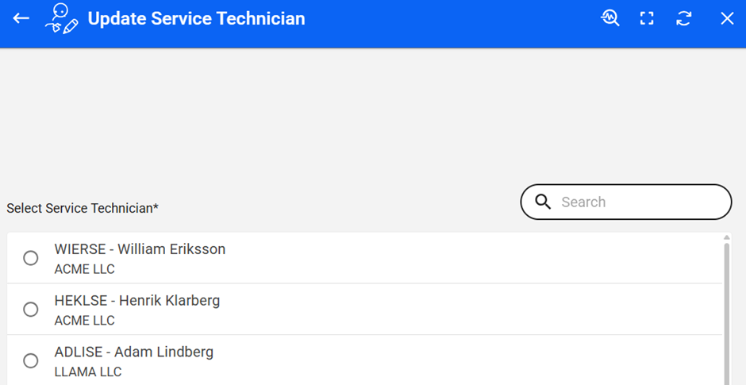Click the technician edit icon in header
746x385 pixels.
(x=62, y=18)
